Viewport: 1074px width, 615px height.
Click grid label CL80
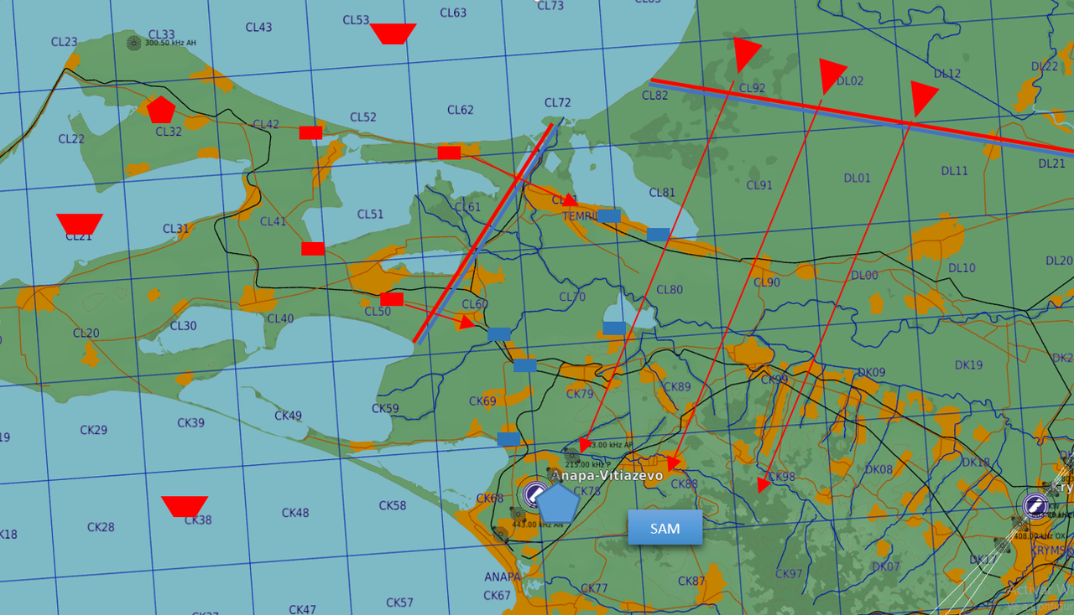[670, 290]
